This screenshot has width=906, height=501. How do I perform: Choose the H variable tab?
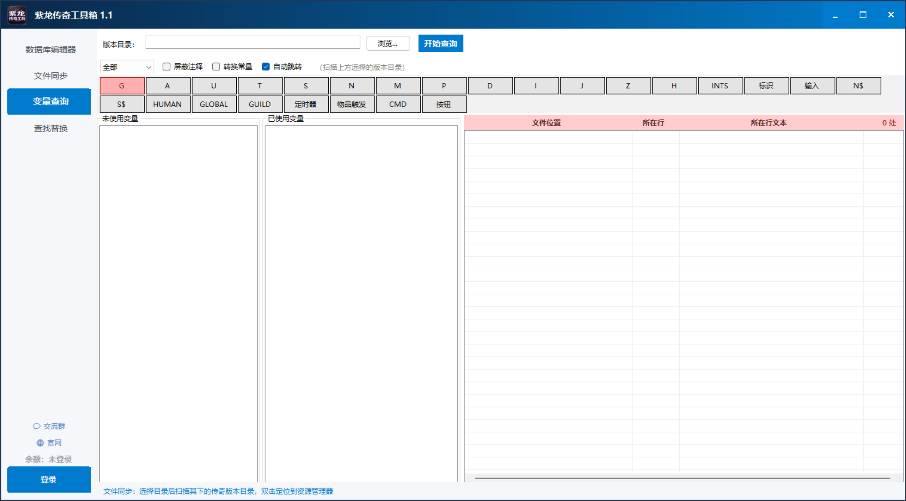tap(674, 86)
